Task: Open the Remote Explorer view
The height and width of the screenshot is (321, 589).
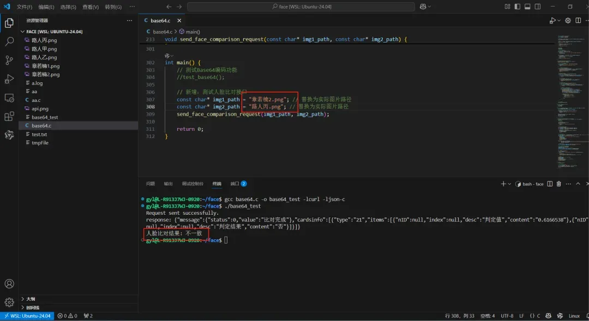Action: [9, 98]
